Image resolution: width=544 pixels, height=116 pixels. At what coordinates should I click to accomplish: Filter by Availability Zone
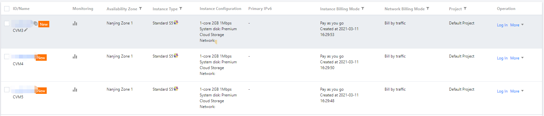click(x=140, y=9)
